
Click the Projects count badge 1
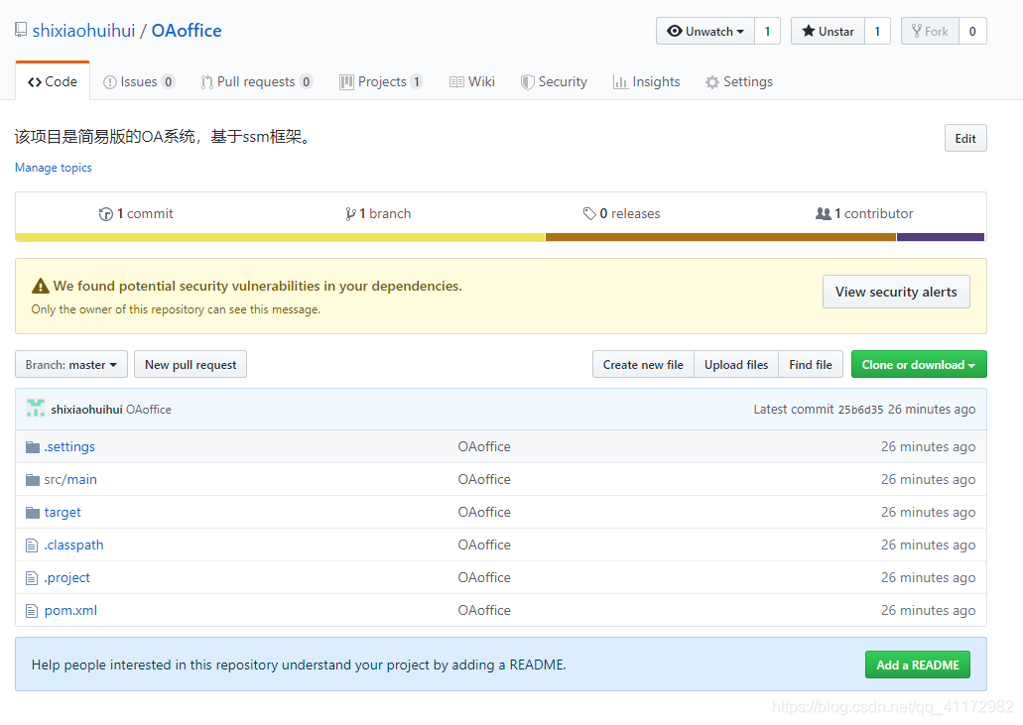pos(417,81)
